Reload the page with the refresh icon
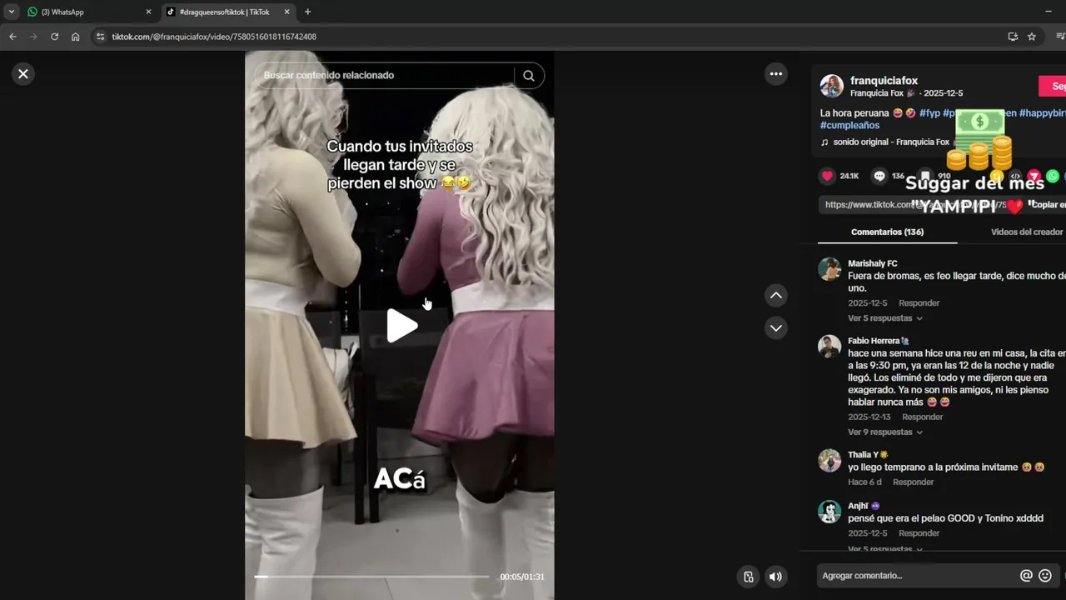 click(54, 37)
